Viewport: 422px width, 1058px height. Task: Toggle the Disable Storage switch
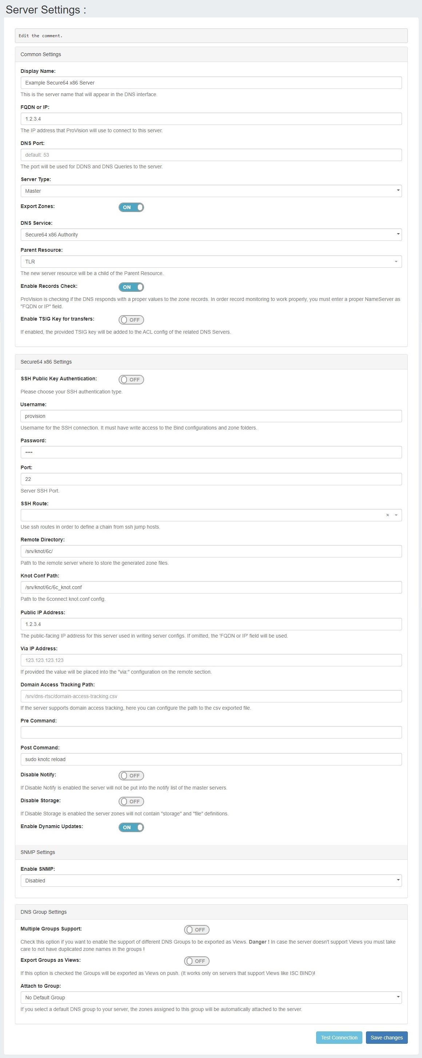pos(131,801)
